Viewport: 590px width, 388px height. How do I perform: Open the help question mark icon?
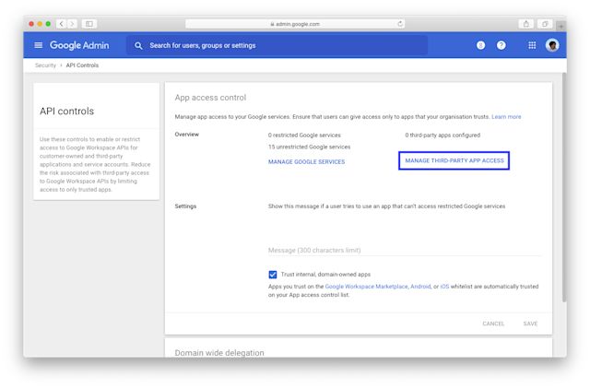point(501,45)
